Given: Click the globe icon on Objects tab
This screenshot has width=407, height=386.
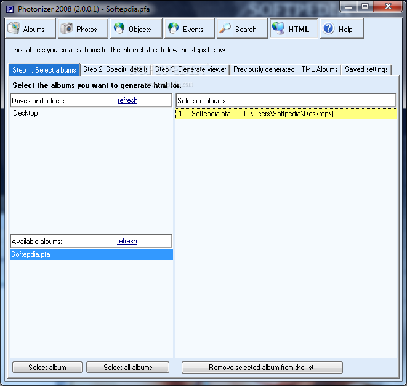Looking at the screenshot, I should [119, 28].
